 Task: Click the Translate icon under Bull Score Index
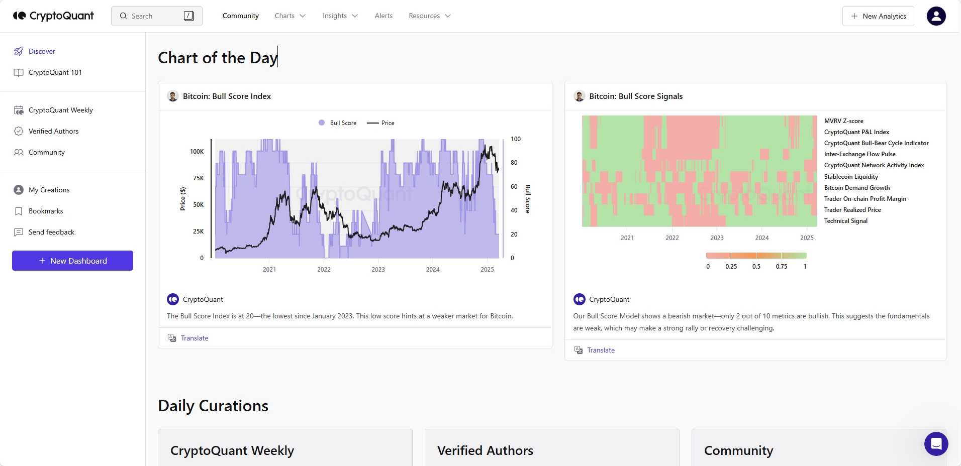172,338
